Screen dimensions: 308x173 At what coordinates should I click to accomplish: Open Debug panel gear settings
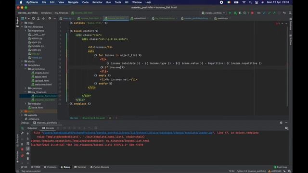pos(281,123)
